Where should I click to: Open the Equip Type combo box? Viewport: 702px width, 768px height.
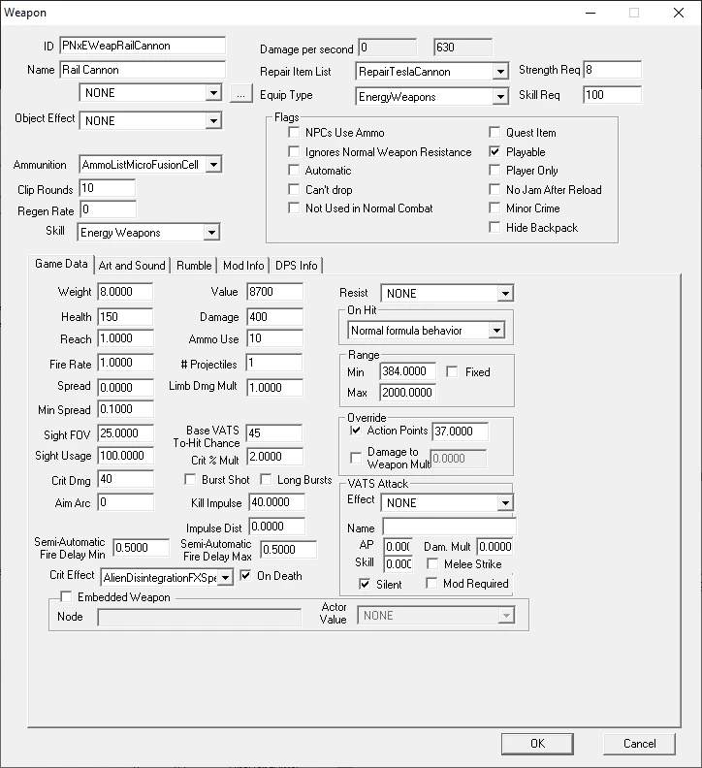(x=500, y=97)
